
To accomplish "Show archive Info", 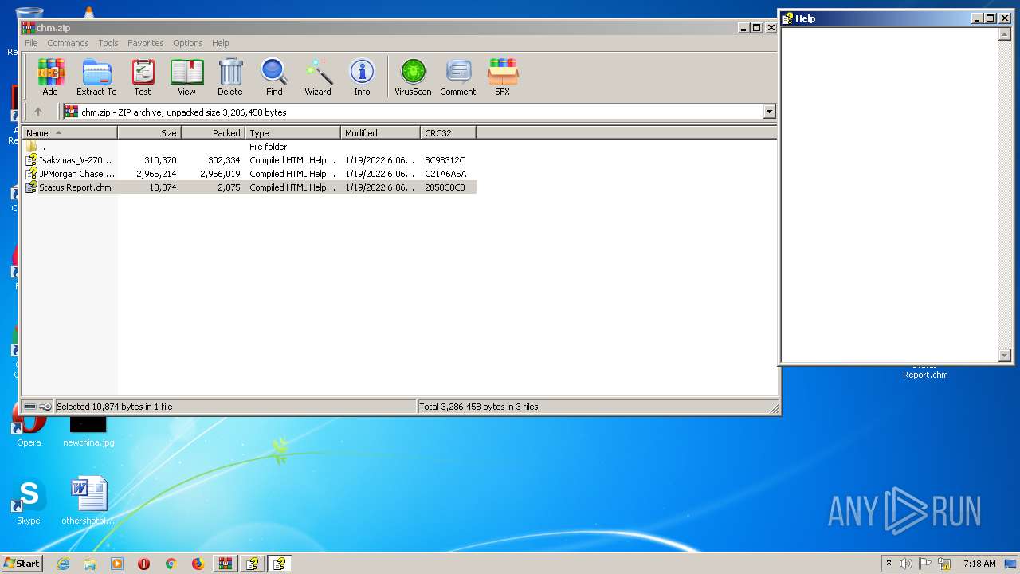I will click(362, 77).
